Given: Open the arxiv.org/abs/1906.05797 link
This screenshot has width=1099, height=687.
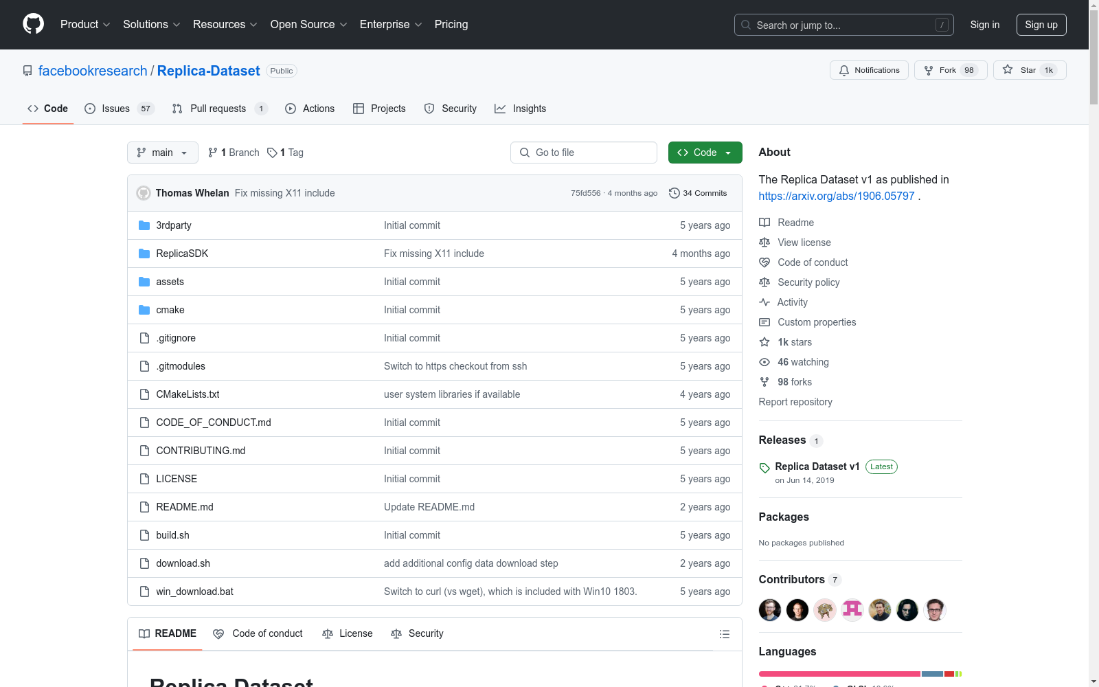Looking at the screenshot, I should [837, 196].
